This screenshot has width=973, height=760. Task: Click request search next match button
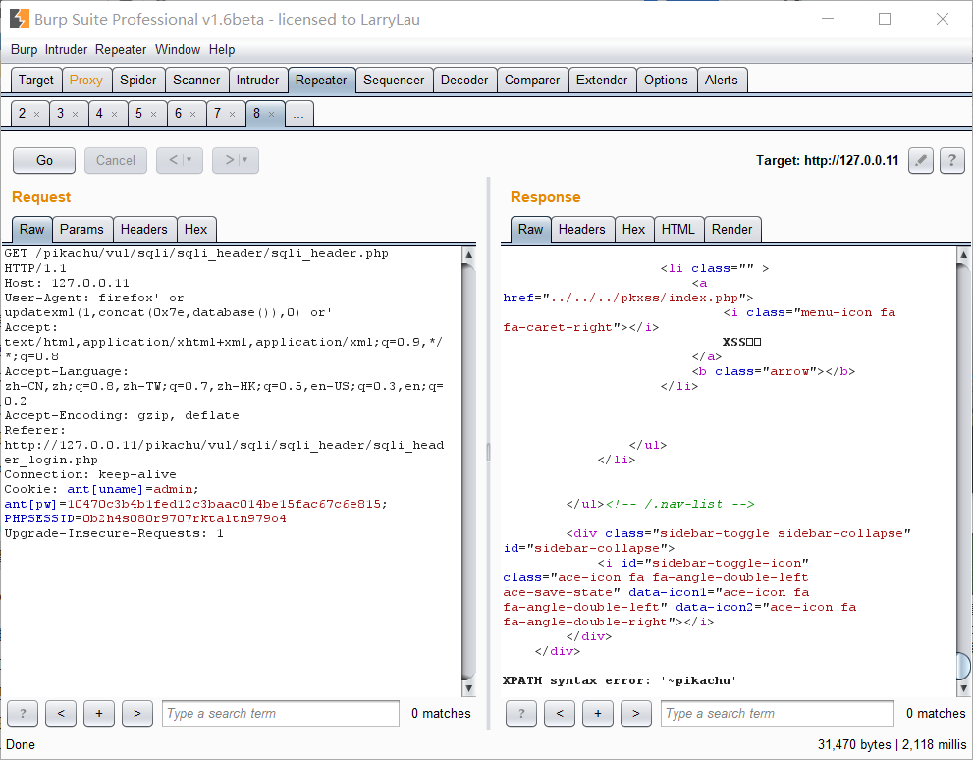(137, 714)
